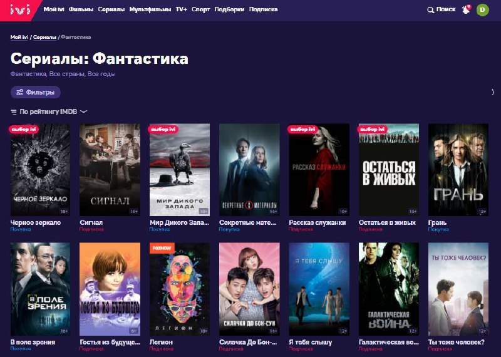Click the выбор ivi badge on Мир Дикого Запада
Screen dimensions: 501x357
[x=163, y=129]
